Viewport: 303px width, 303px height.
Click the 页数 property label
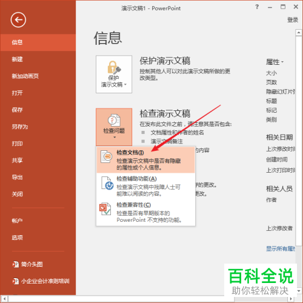pyautogui.click(x=271, y=82)
